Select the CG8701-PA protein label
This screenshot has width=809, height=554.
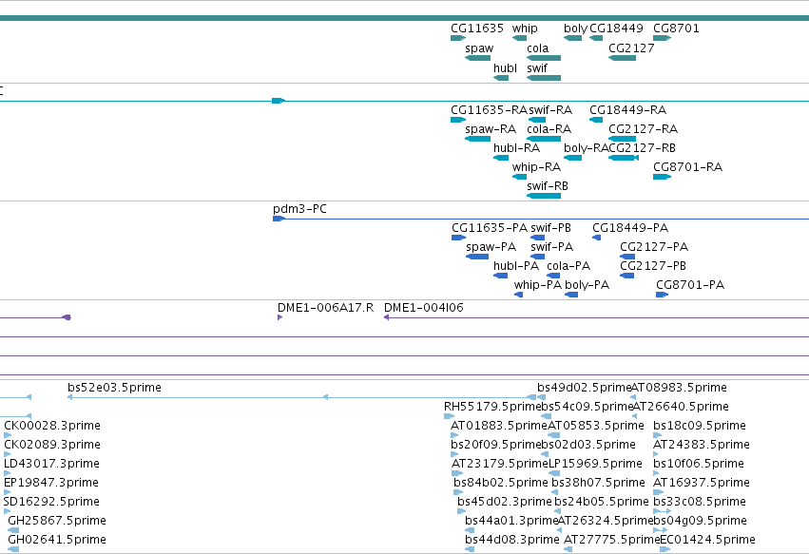690,286
